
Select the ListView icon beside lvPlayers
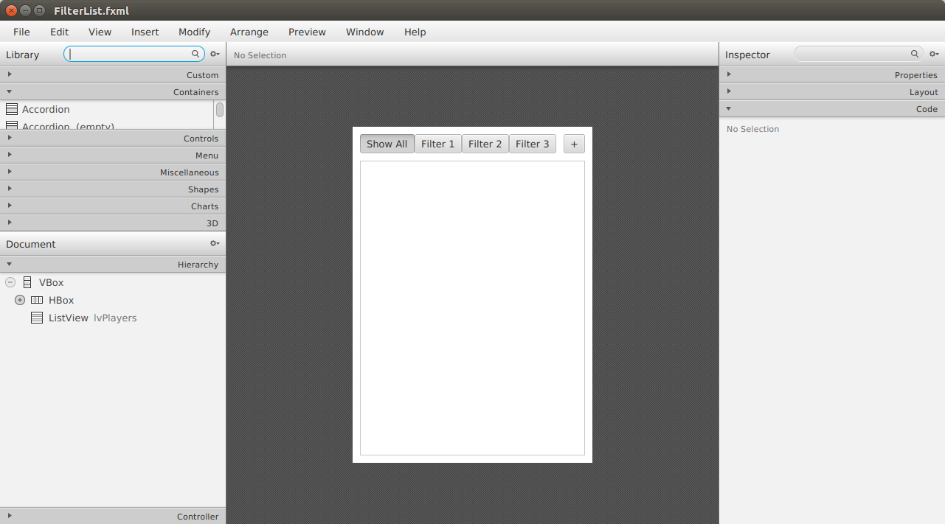point(37,317)
